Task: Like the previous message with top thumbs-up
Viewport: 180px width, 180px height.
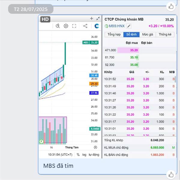Action: click(x=171, y=6)
